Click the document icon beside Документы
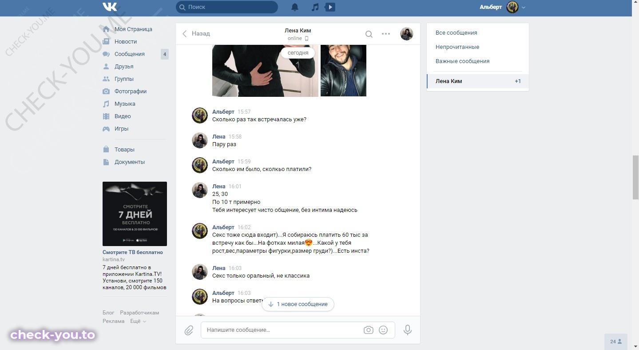 coord(106,162)
